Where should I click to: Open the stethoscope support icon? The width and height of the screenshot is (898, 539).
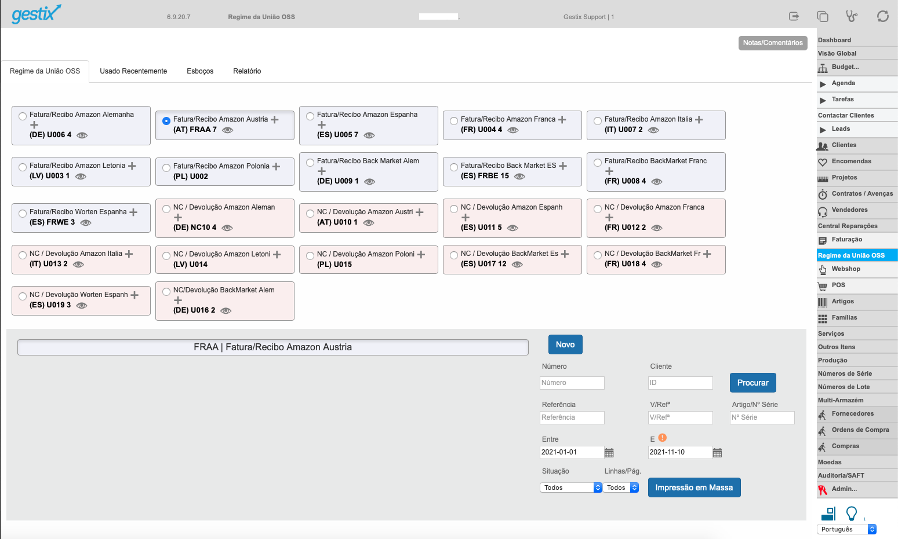click(x=851, y=16)
